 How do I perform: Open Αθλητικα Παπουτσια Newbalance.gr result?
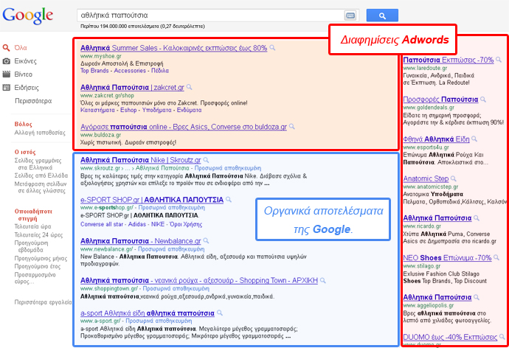coord(141,241)
